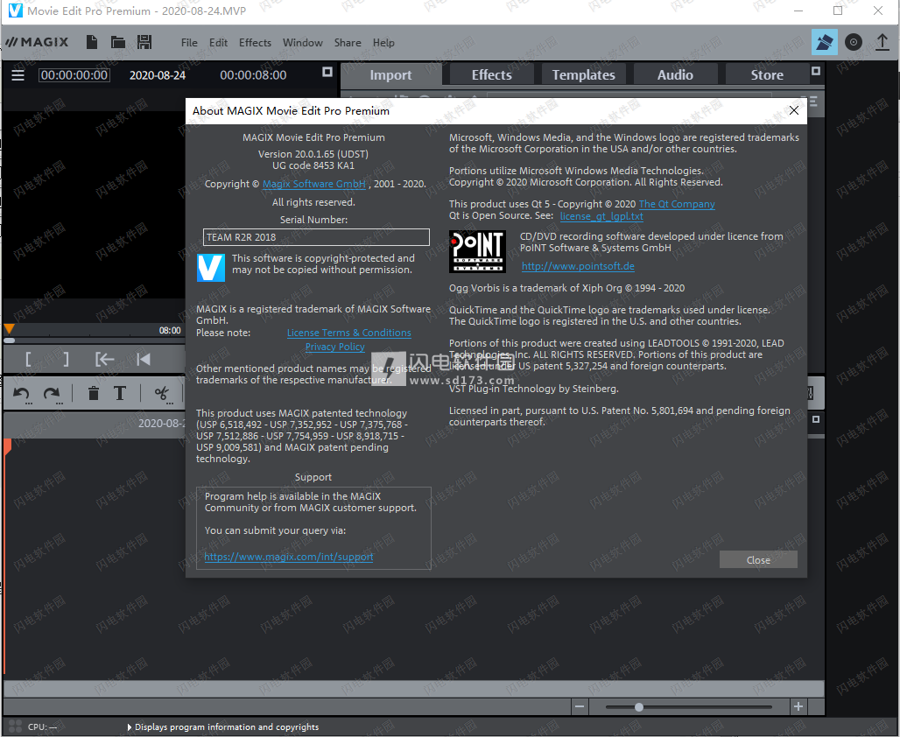Click the 08:00 label on preview ruler

point(170,331)
